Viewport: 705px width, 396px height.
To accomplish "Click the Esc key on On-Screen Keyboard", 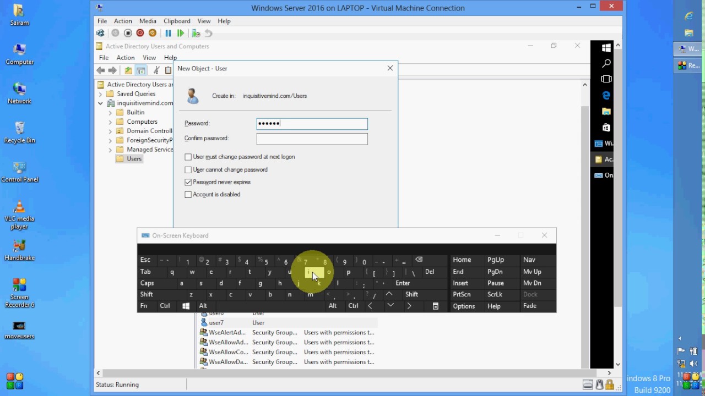I will point(145,260).
